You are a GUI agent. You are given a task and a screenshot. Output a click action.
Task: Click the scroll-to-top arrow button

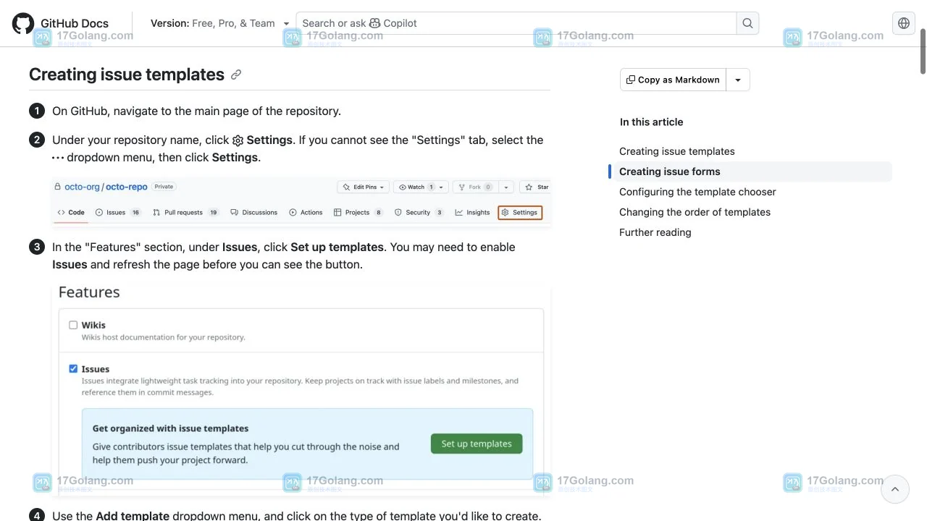click(895, 489)
